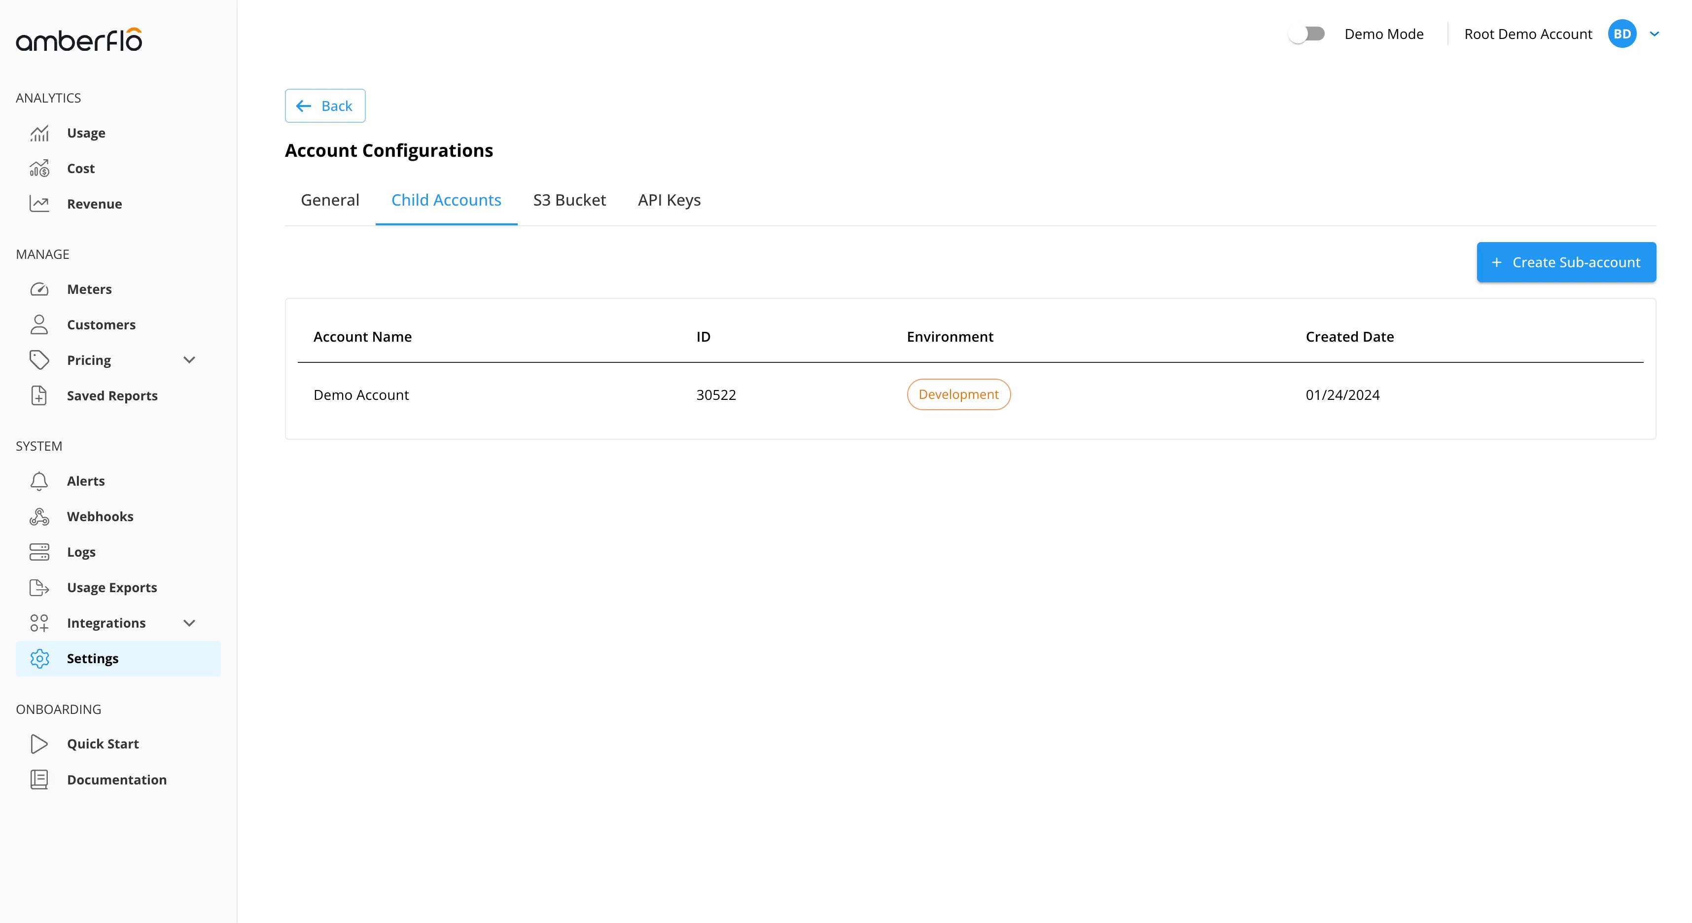
Task: Expand the Pricing submenu chevron
Action: tap(189, 360)
